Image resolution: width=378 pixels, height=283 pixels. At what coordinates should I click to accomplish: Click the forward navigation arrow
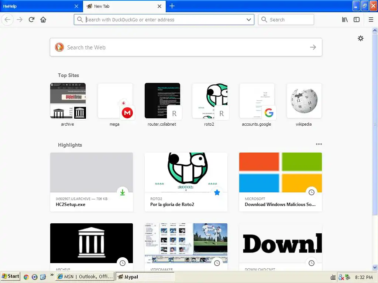(20, 20)
